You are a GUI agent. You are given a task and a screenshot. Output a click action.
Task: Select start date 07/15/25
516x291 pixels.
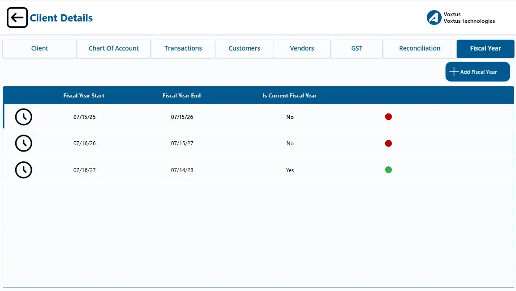pyautogui.click(x=85, y=117)
